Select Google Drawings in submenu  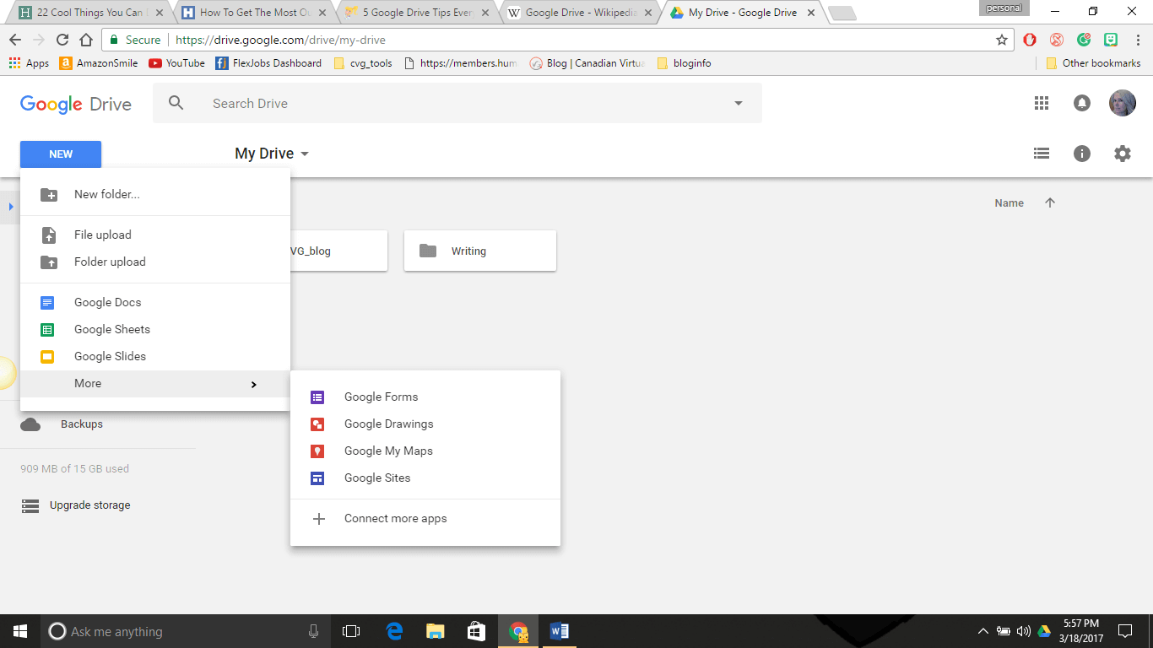pyautogui.click(x=425, y=424)
